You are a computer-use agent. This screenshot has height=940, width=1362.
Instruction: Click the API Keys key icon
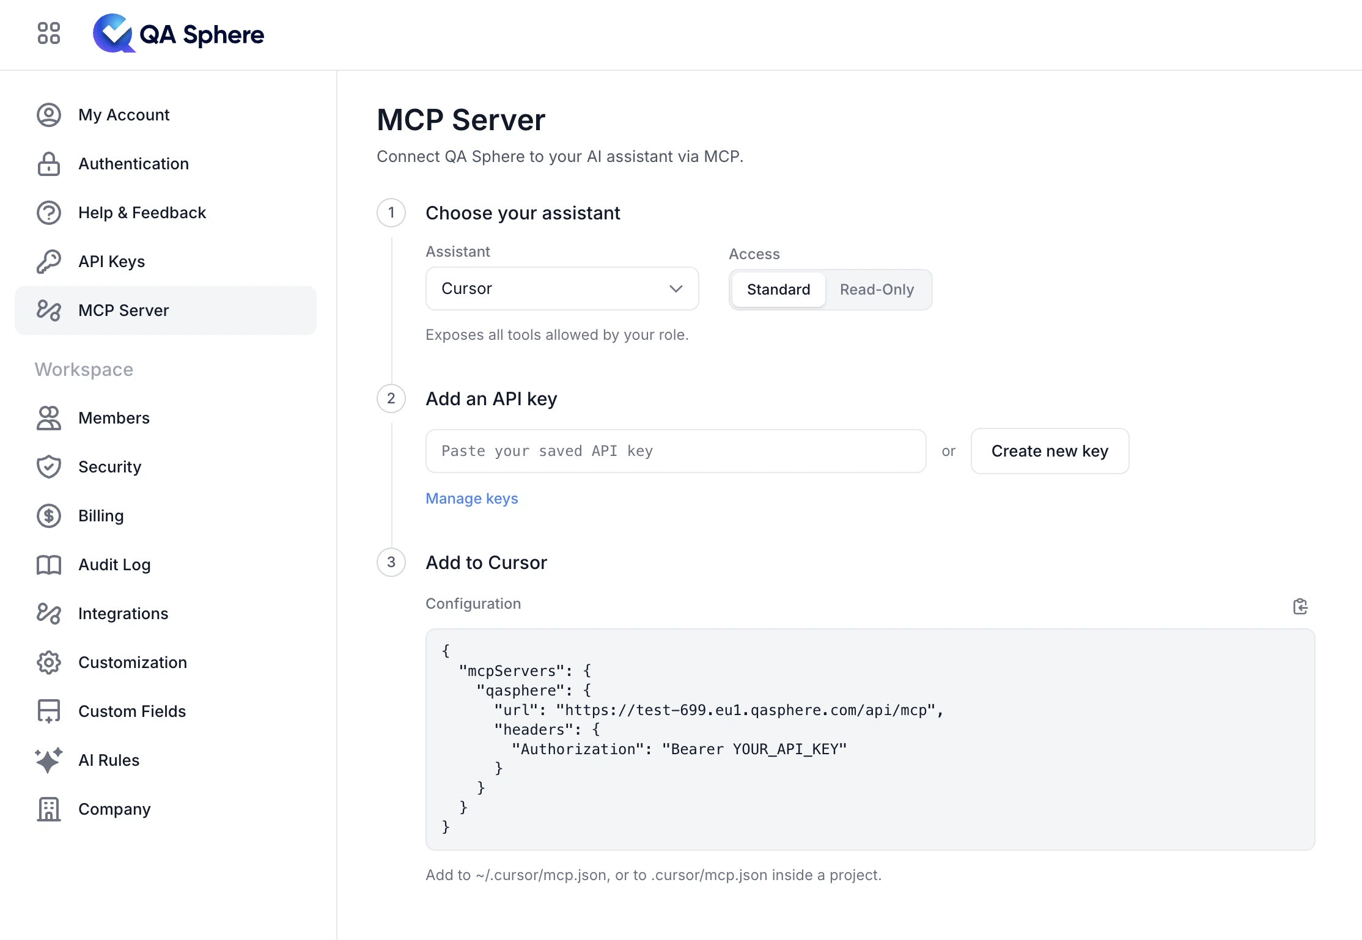click(49, 262)
